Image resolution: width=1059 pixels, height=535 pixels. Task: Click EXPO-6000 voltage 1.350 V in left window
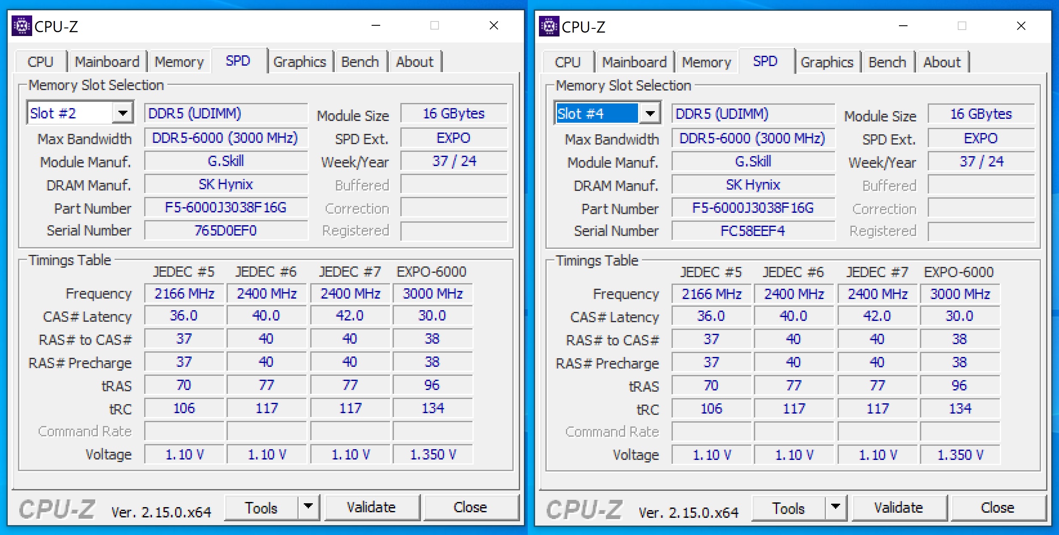433,454
